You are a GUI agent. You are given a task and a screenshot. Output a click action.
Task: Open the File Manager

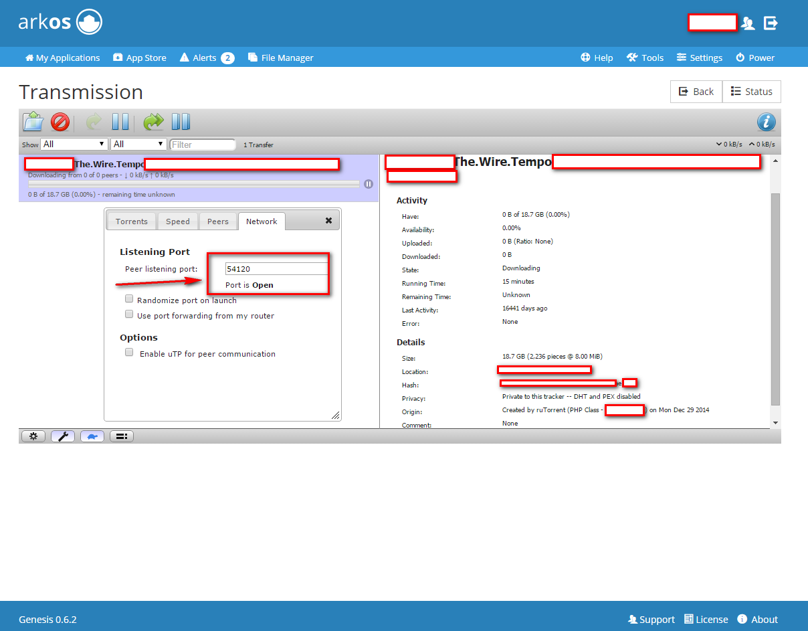pyautogui.click(x=281, y=58)
